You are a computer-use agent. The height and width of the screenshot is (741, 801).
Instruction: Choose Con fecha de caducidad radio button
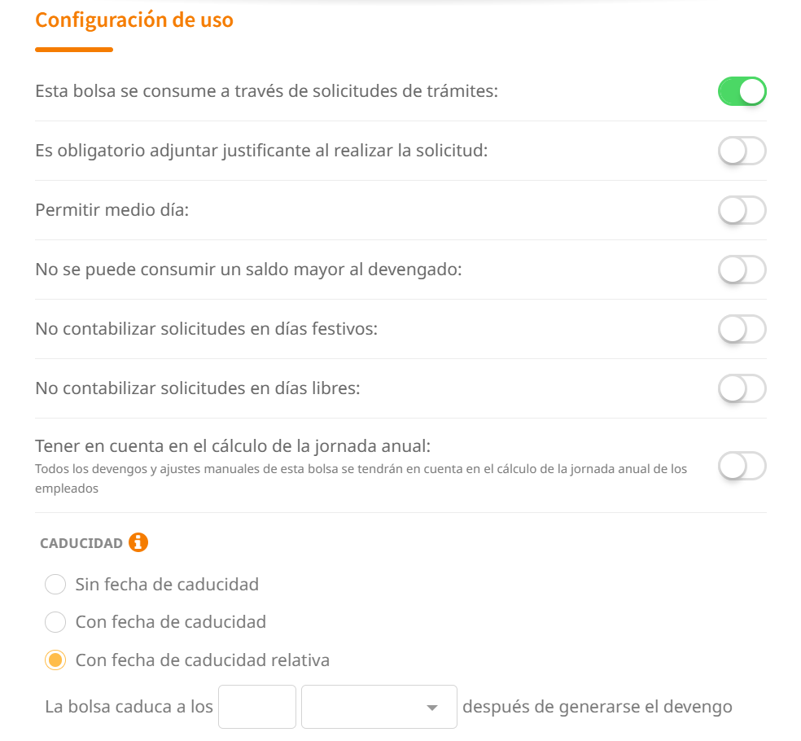55,622
